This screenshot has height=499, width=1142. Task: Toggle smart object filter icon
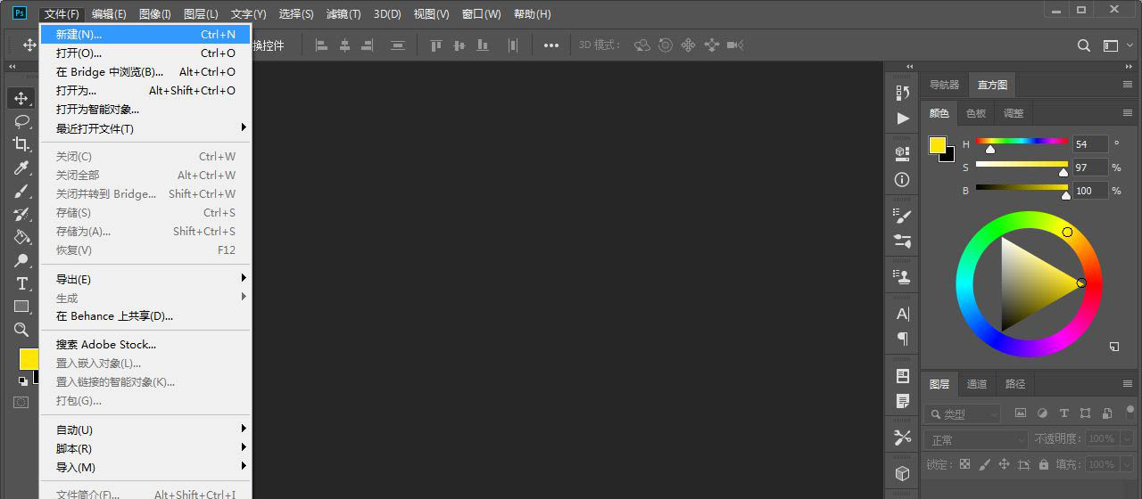point(1107,413)
